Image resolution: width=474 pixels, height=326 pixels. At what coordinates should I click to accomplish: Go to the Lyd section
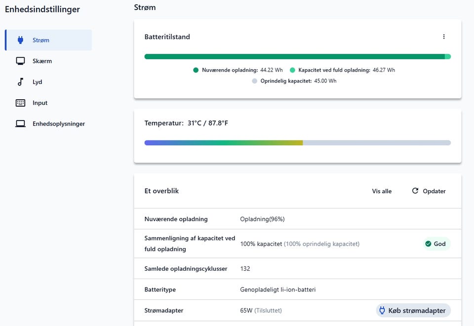coord(38,82)
